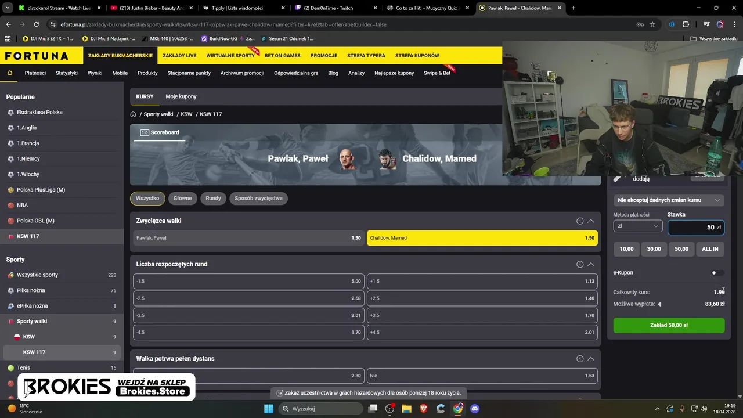The width and height of the screenshot is (743, 418).
Task: Collapse Walka potrwa pełen dystans section
Action: point(591,359)
